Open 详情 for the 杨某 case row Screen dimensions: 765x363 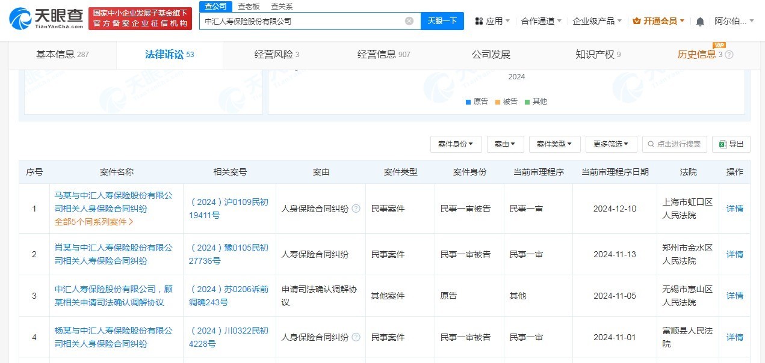coord(735,337)
